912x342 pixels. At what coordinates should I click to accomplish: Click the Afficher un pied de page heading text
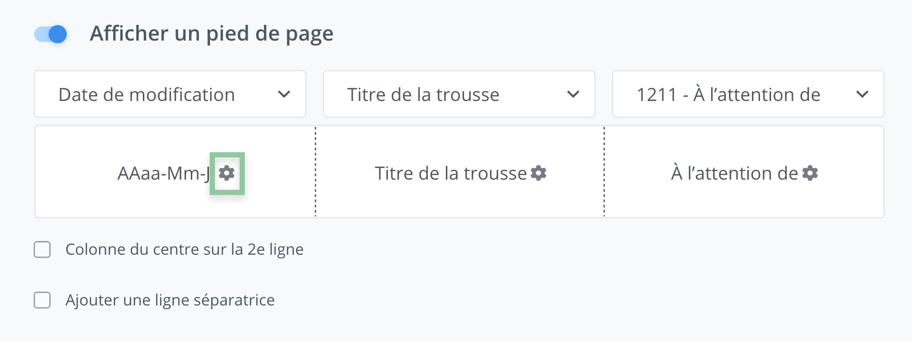pos(211,34)
